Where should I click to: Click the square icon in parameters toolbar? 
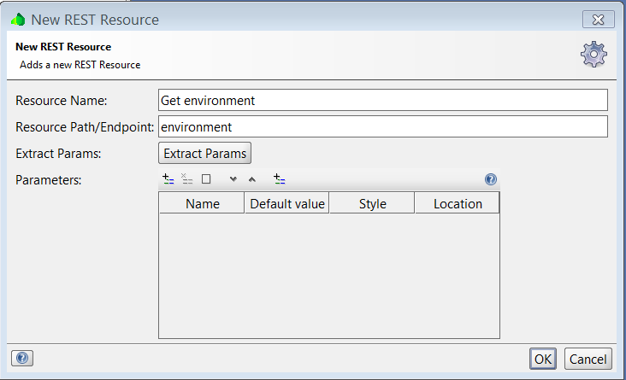click(x=206, y=179)
